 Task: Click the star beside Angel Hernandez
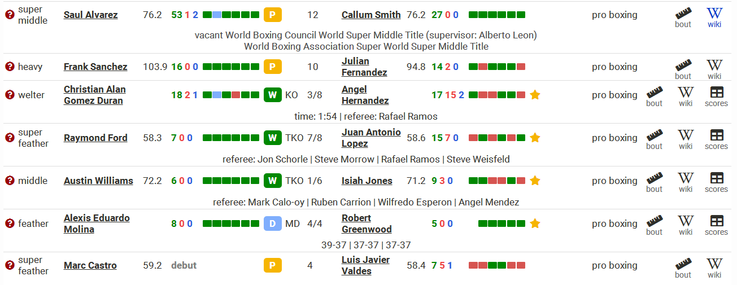point(535,95)
